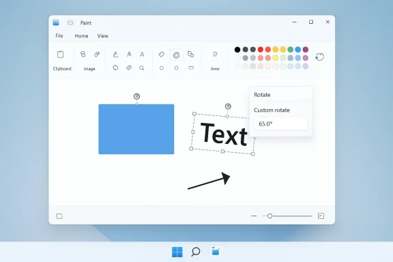
Task: Click the gray icon left of Paint title
Action: 70,23
